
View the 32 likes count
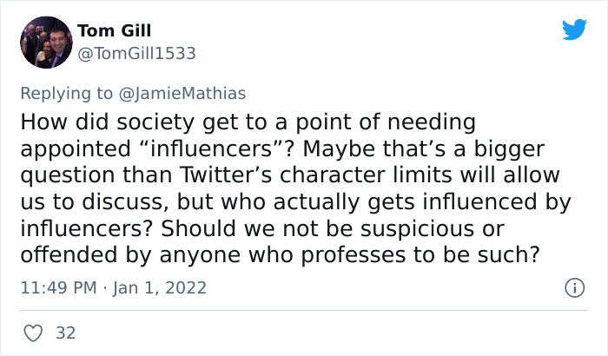(x=65, y=333)
